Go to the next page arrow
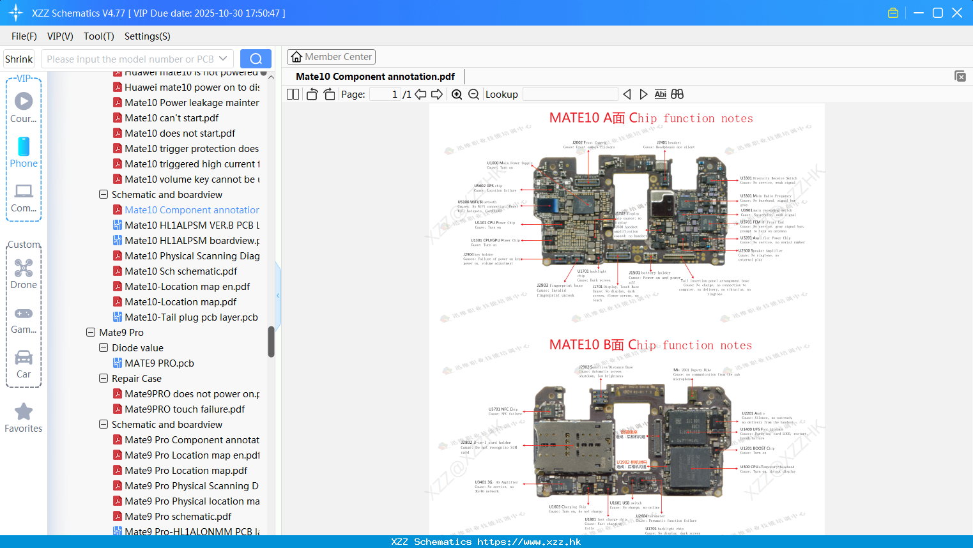Image resolution: width=973 pixels, height=548 pixels. 437,94
